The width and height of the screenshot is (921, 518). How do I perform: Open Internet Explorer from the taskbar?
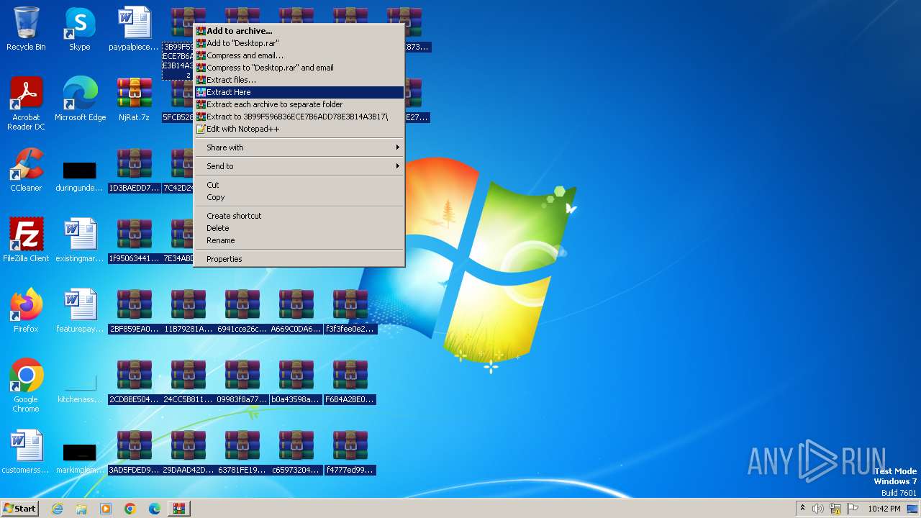point(57,509)
